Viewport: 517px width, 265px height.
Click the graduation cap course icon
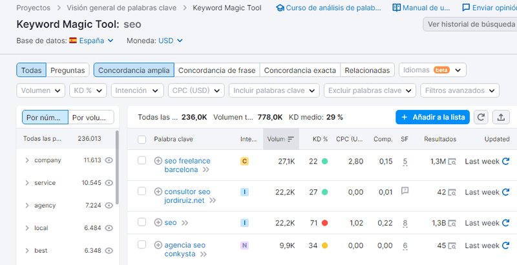click(x=280, y=8)
